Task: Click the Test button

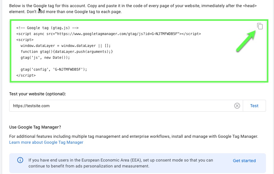Action: [x=254, y=106]
